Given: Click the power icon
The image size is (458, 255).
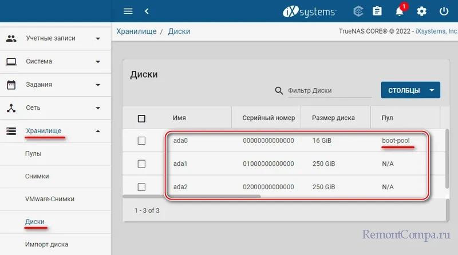Looking at the screenshot, I should pos(444,11).
